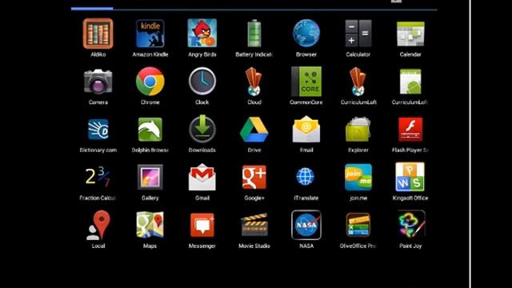Viewport: 512px width, 288px height.
Task: Launch Dictionary.com app
Action: point(98,130)
